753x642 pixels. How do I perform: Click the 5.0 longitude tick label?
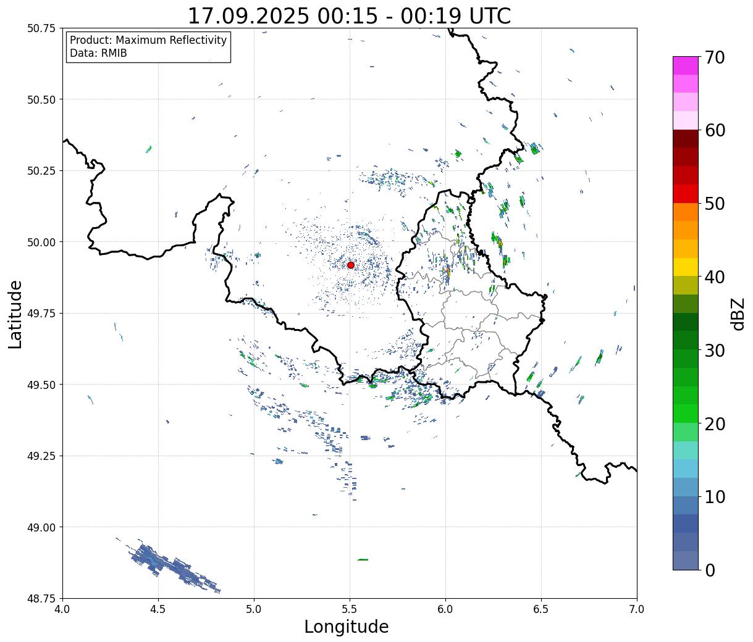pyautogui.click(x=254, y=609)
